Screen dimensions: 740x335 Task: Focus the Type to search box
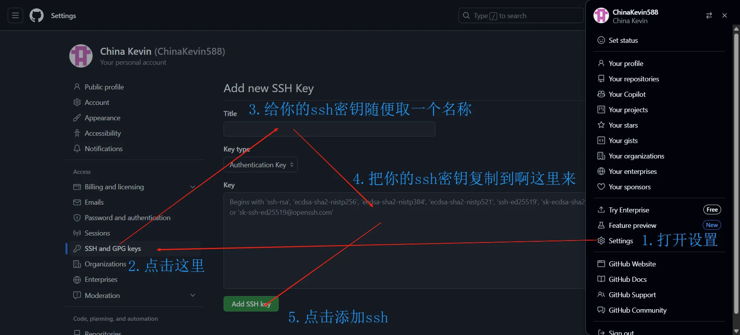(x=520, y=16)
